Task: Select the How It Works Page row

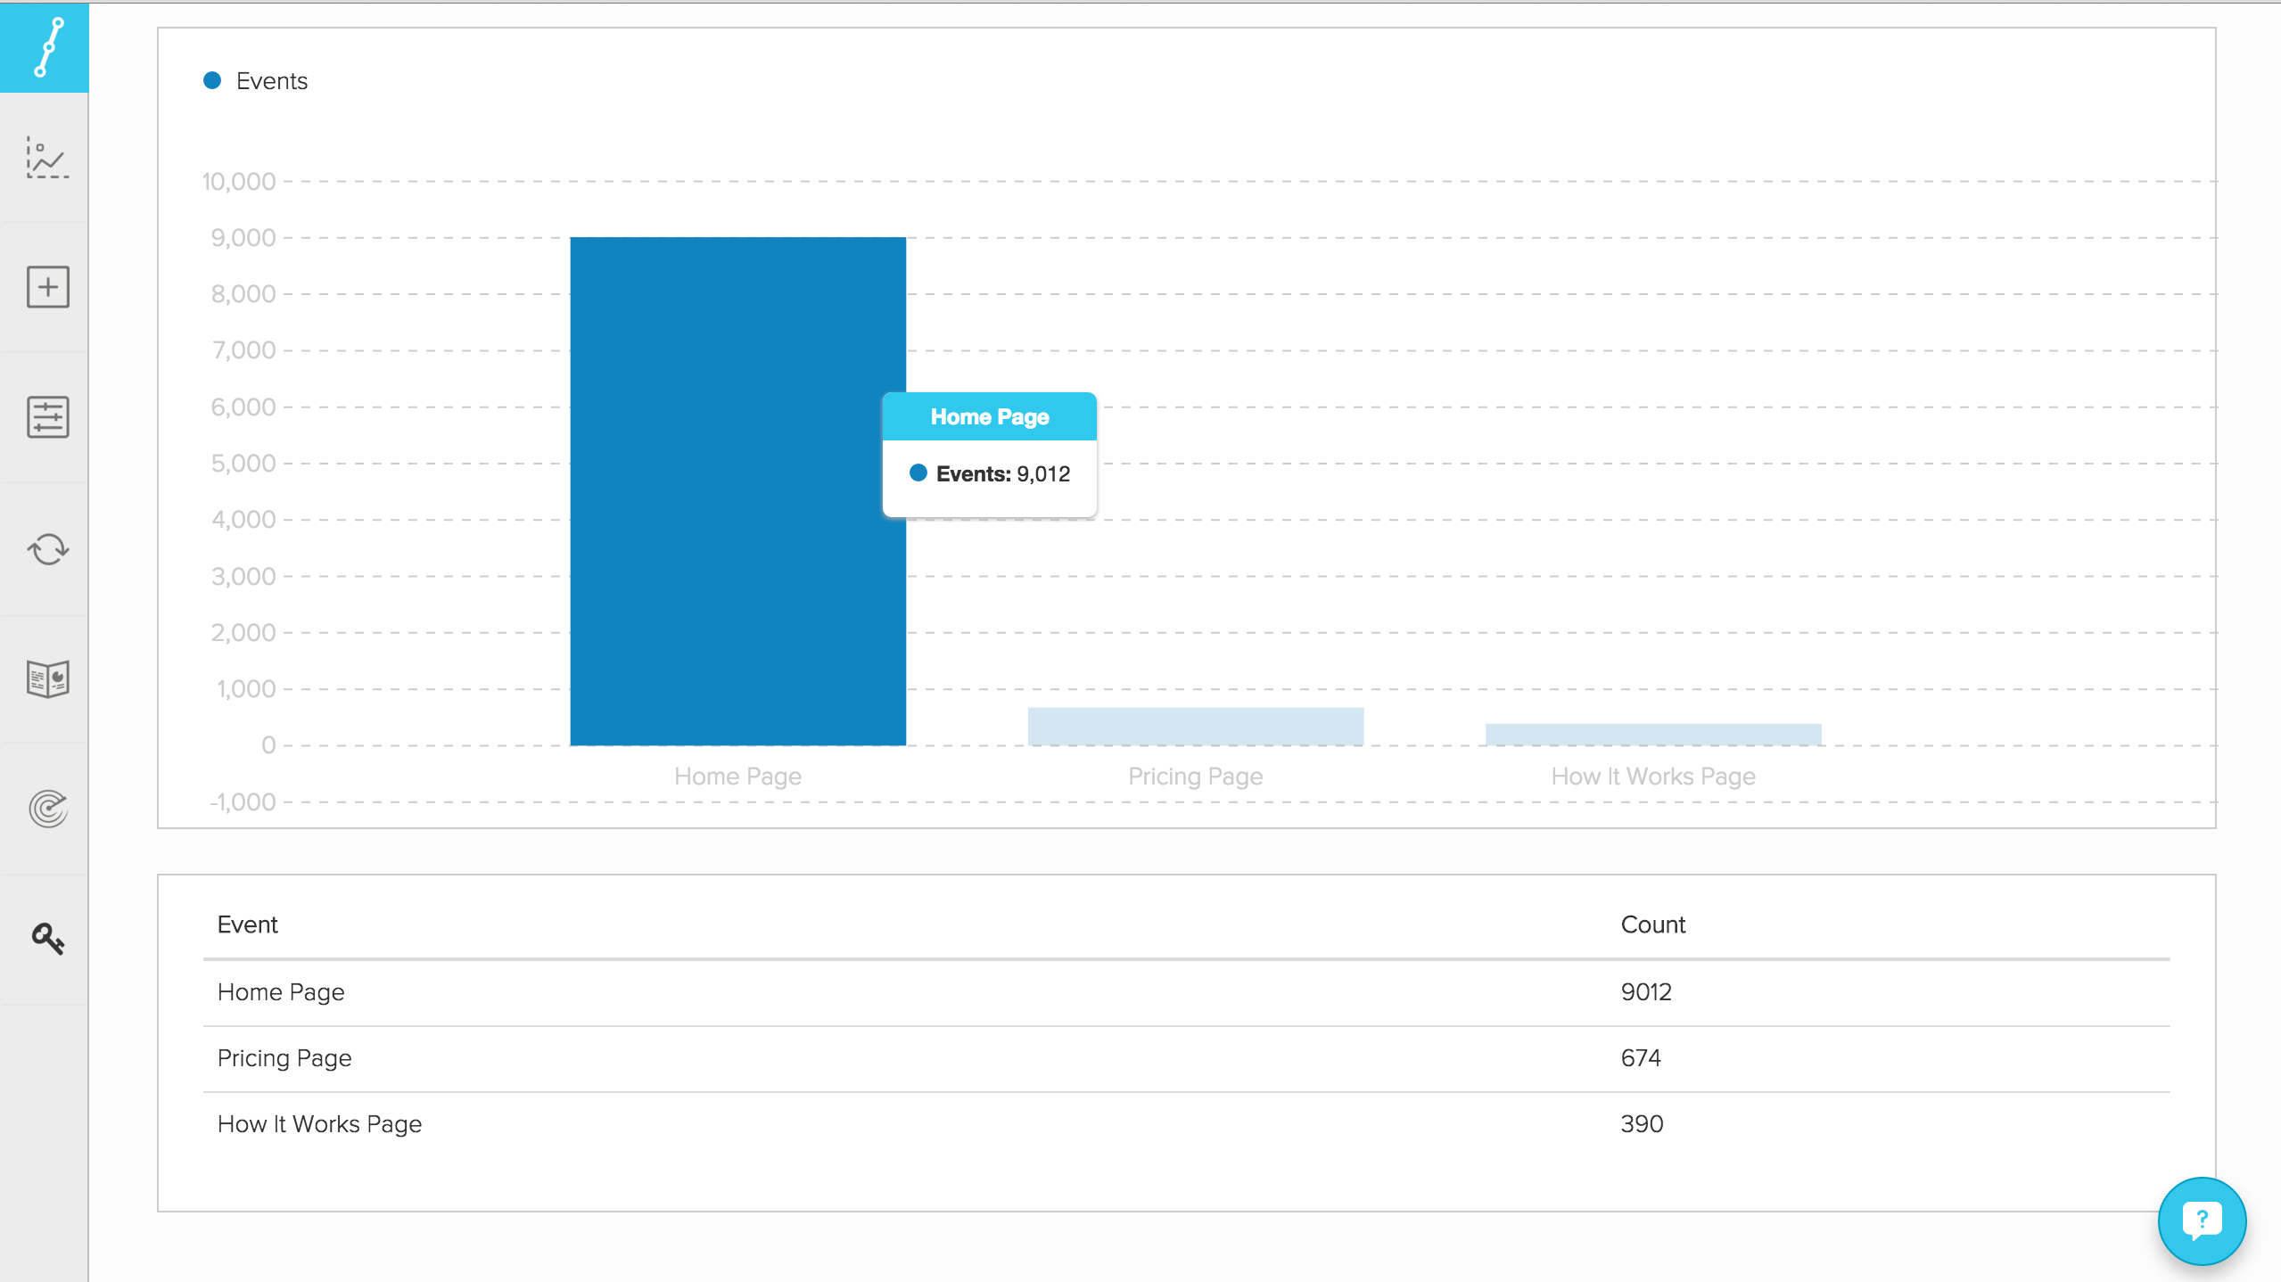Action: (319, 1124)
